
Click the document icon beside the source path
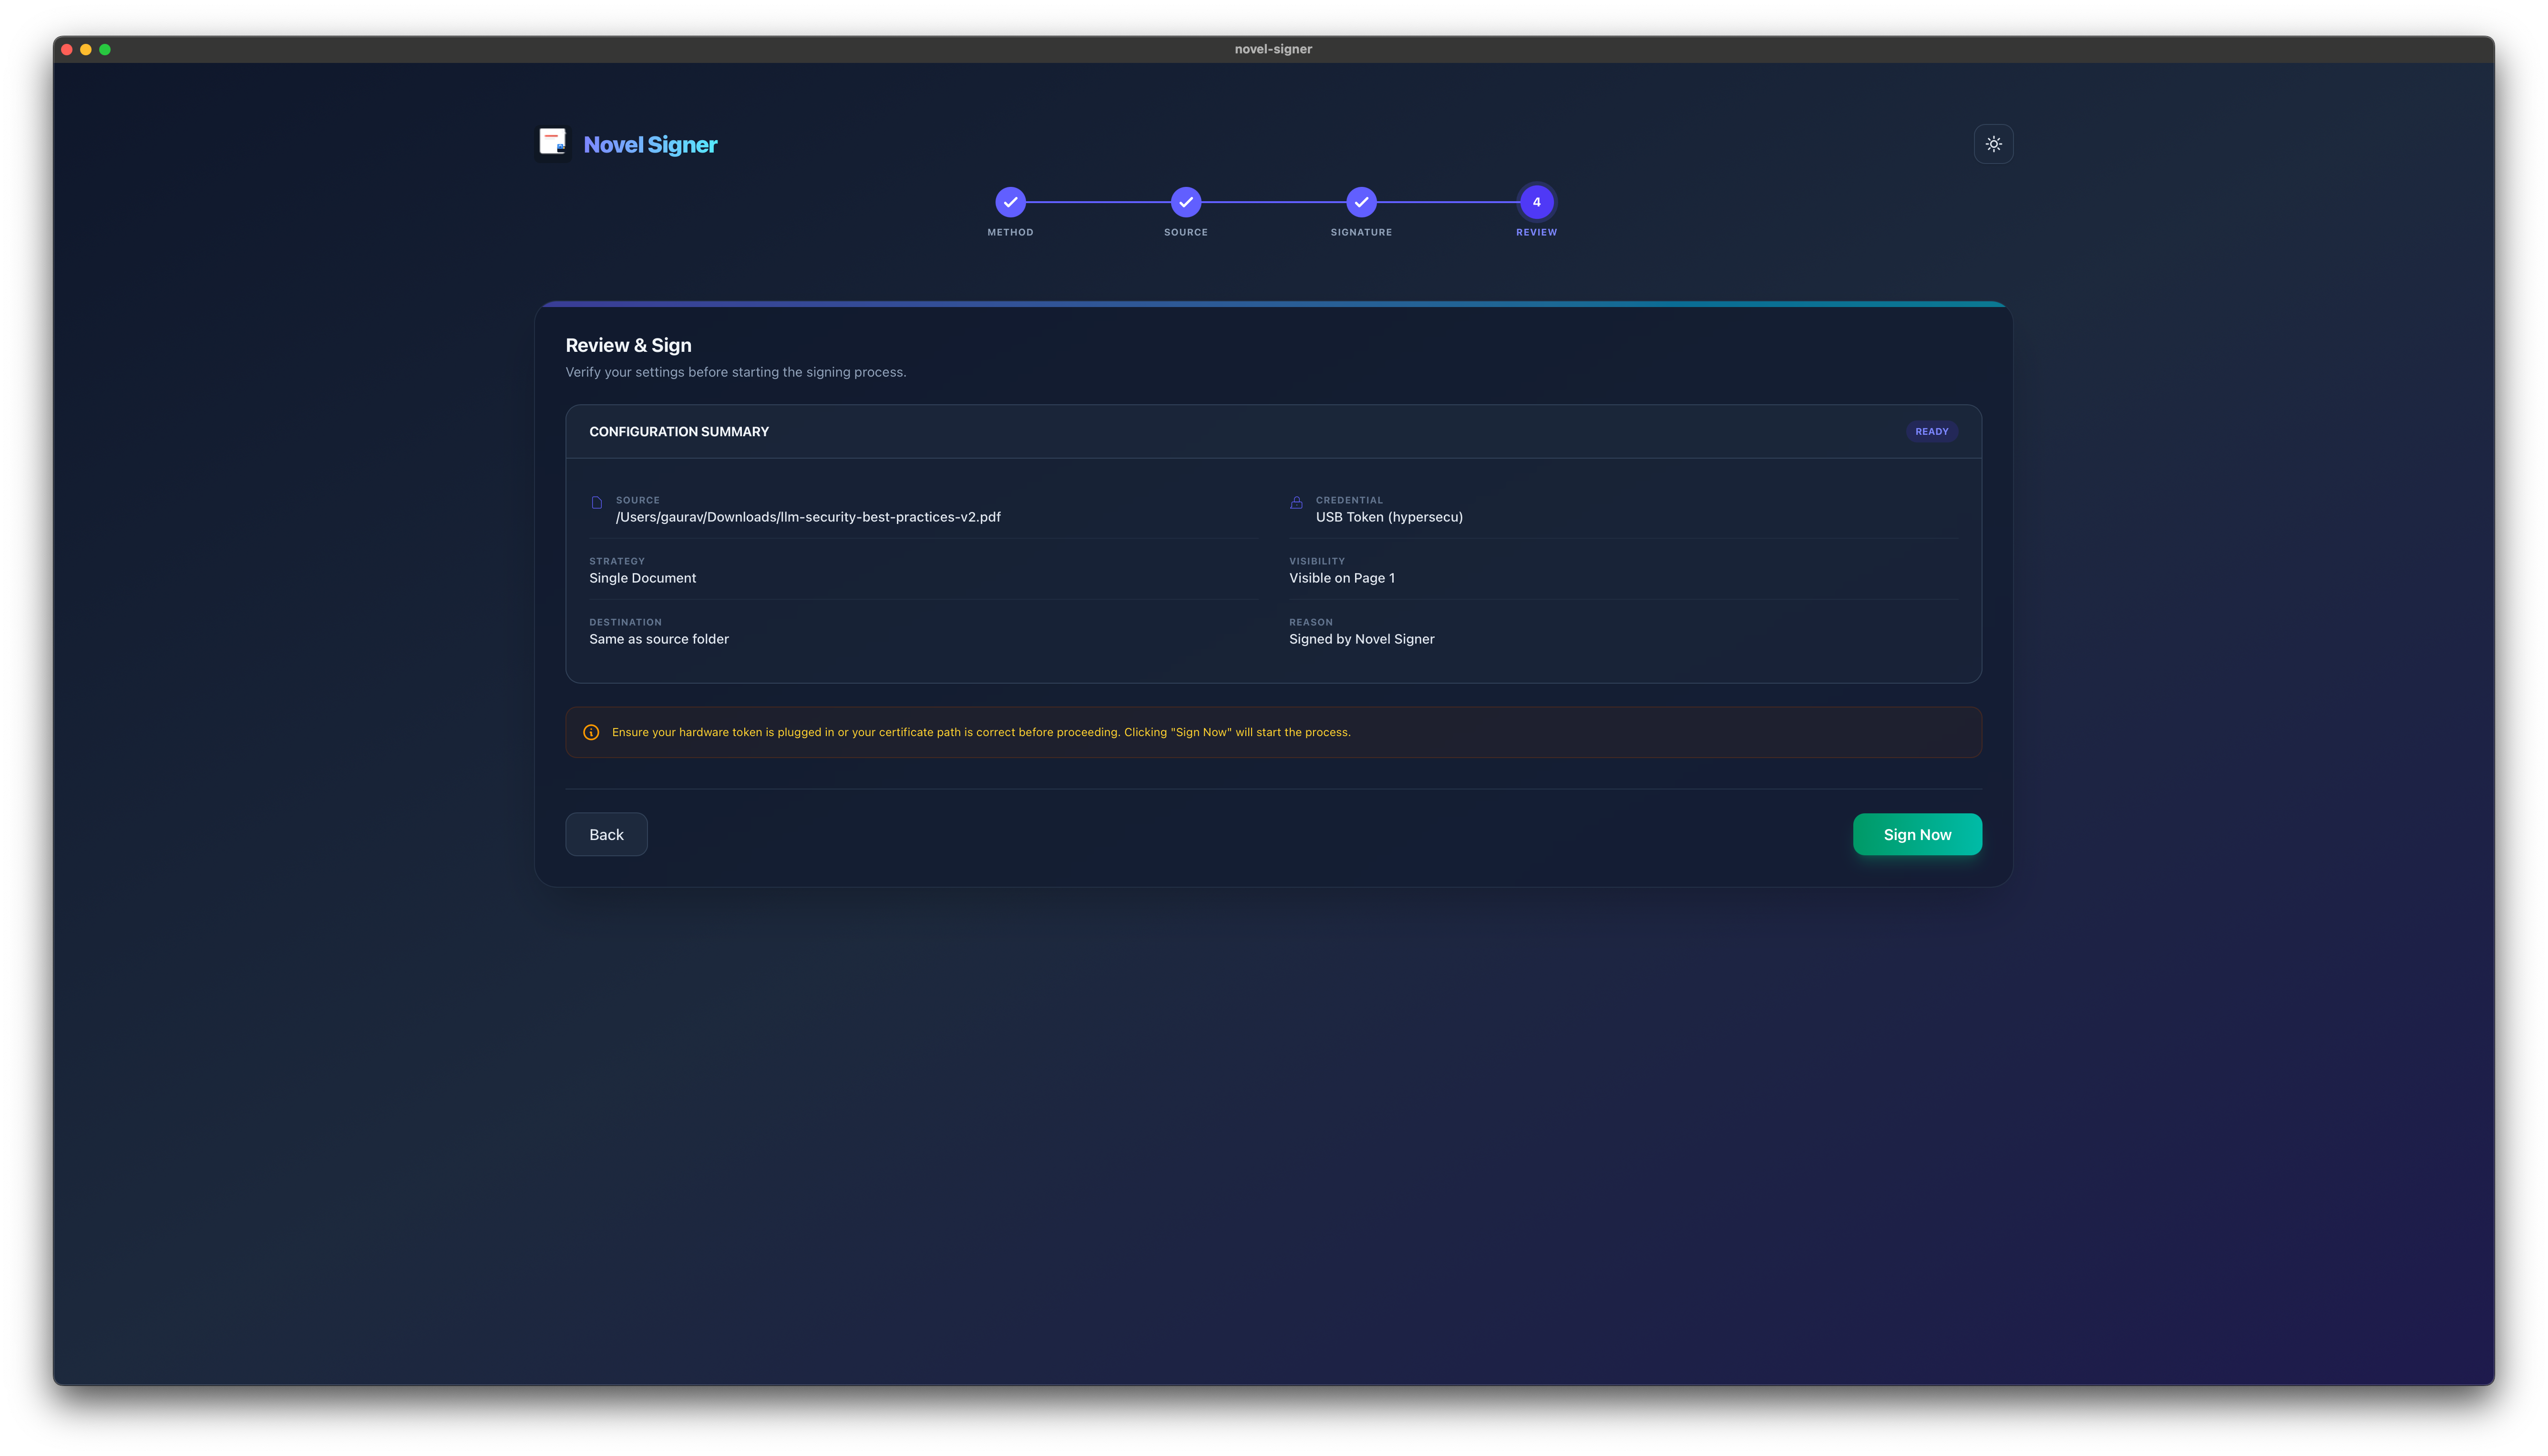coord(597,502)
